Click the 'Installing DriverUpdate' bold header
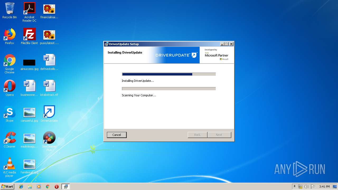This screenshot has width=338, height=190. (125, 53)
